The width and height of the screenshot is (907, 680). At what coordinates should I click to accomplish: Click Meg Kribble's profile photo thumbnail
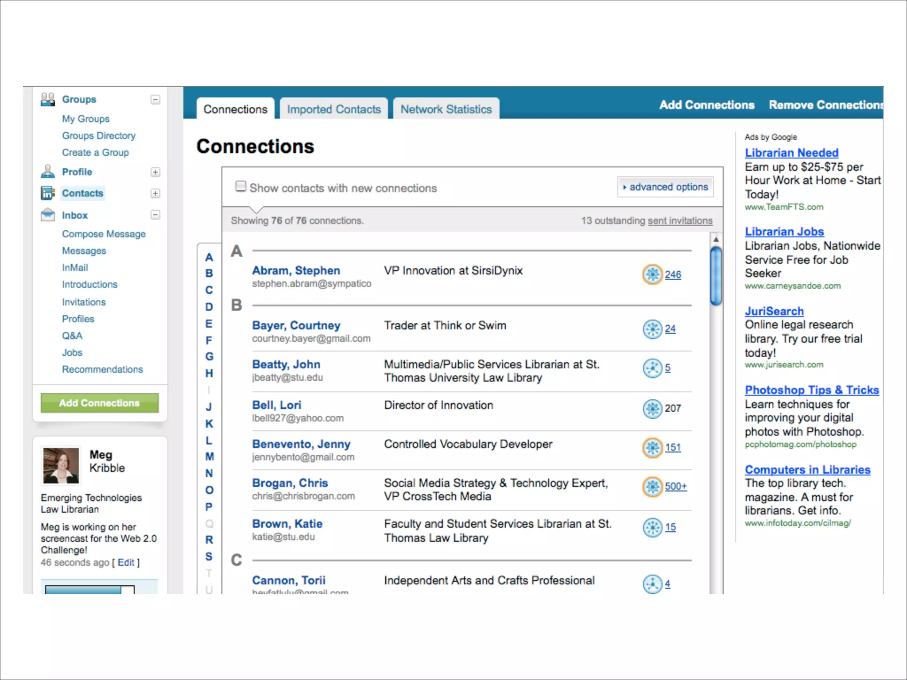61,465
